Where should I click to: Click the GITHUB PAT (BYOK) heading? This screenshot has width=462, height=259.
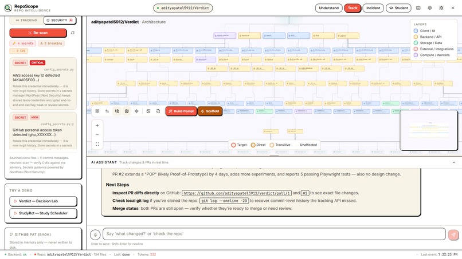[33, 234]
